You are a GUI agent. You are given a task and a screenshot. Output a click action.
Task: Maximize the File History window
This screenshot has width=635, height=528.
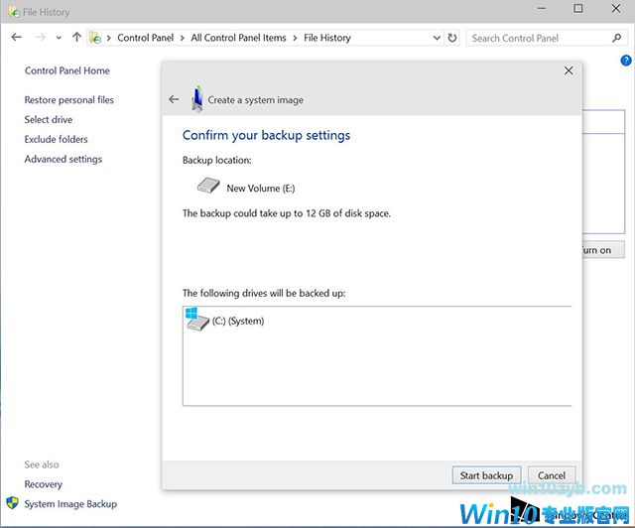pyautogui.click(x=578, y=9)
